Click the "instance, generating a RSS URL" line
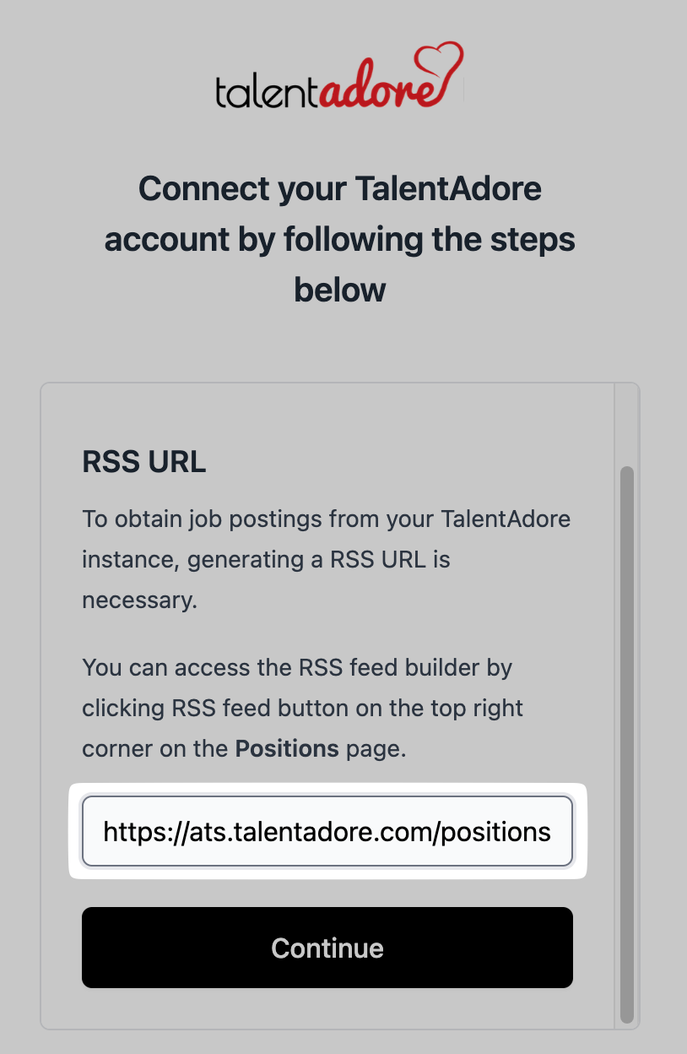687x1054 pixels. click(266, 559)
